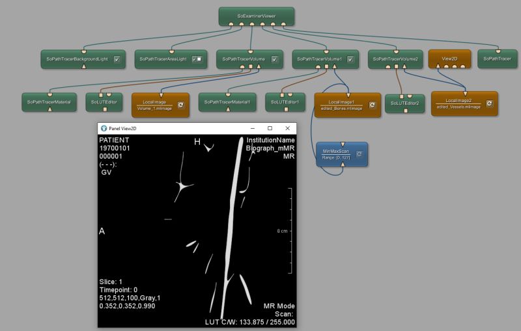Click SoLUTEditor bottom square connector

coord(105,109)
